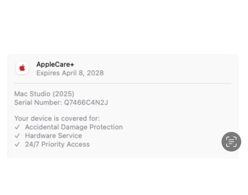Select the Hardware Service entry
The height and width of the screenshot is (195, 248).
(53, 136)
